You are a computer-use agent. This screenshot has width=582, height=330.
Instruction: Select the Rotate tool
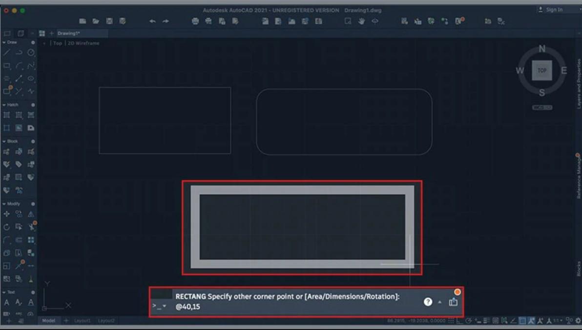coord(6,227)
